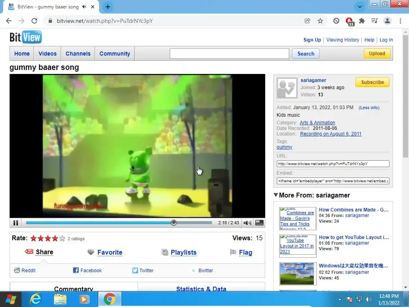Open the Windows Start button
This screenshot has width=409, height=307.
(x=11, y=299)
